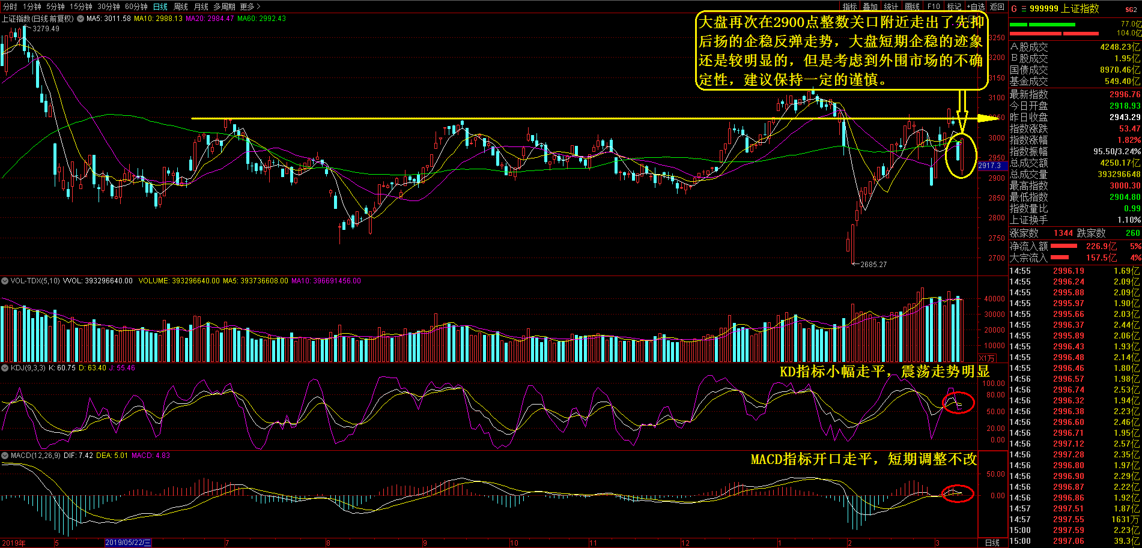Viewport: 1142px width, 548px height.
Task: Switch to the 分时 intraday view
Action: (10, 7)
